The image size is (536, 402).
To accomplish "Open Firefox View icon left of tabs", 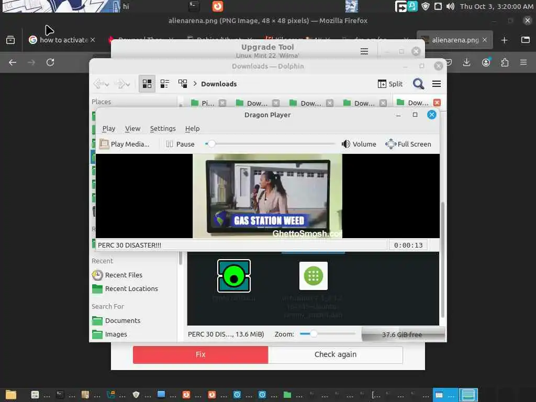I will 10,40.
